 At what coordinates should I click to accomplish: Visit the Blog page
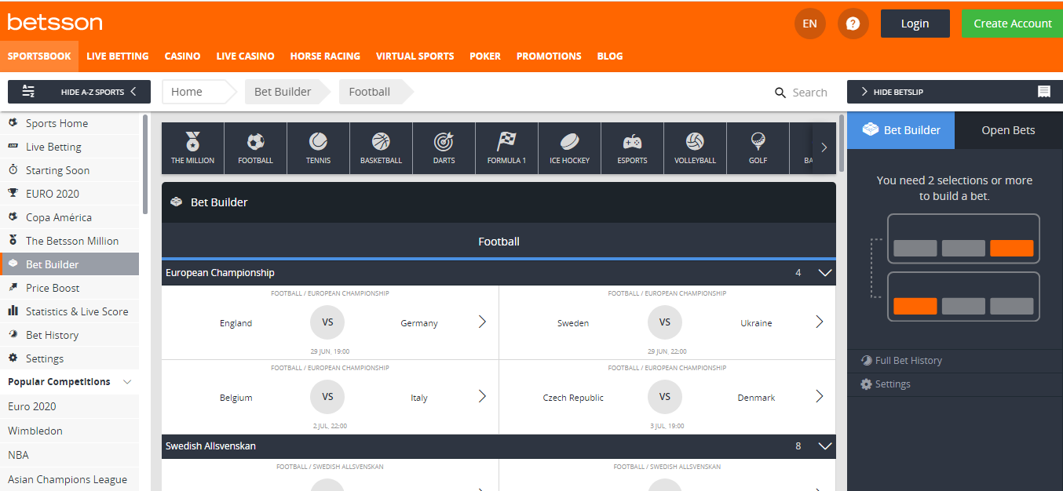(610, 56)
